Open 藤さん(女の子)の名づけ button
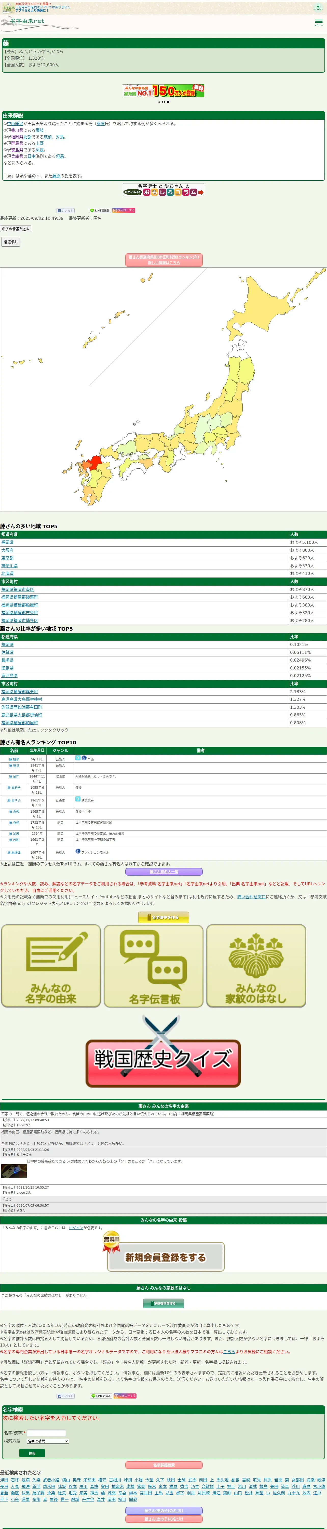 pyautogui.click(x=164, y=1519)
